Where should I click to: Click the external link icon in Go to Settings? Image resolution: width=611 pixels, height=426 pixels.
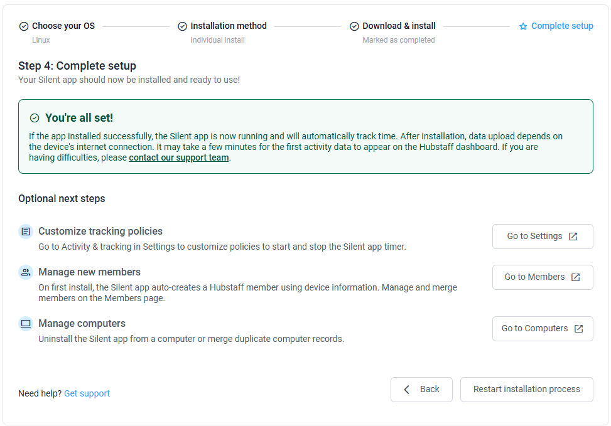click(573, 237)
